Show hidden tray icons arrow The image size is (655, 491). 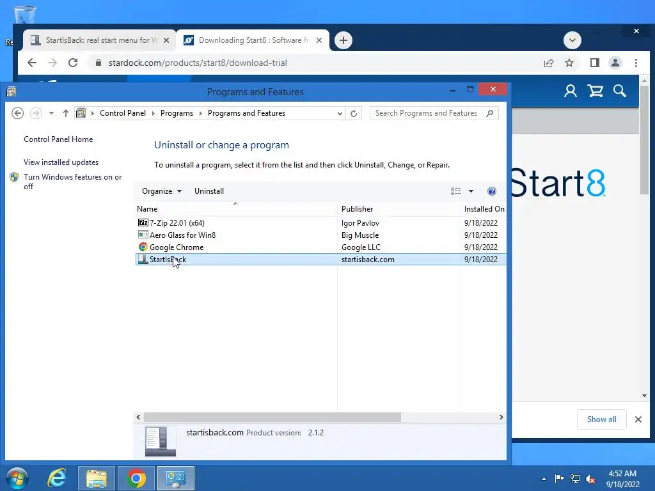pos(544,479)
